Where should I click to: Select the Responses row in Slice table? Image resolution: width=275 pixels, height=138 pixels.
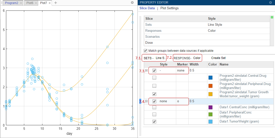coord(207,31)
